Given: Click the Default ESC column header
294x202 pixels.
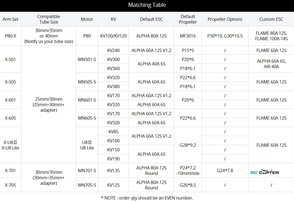Looking at the screenshot, I should click(x=151, y=19).
